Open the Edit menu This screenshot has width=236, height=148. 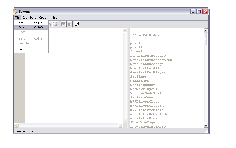click(x=25, y=17)
